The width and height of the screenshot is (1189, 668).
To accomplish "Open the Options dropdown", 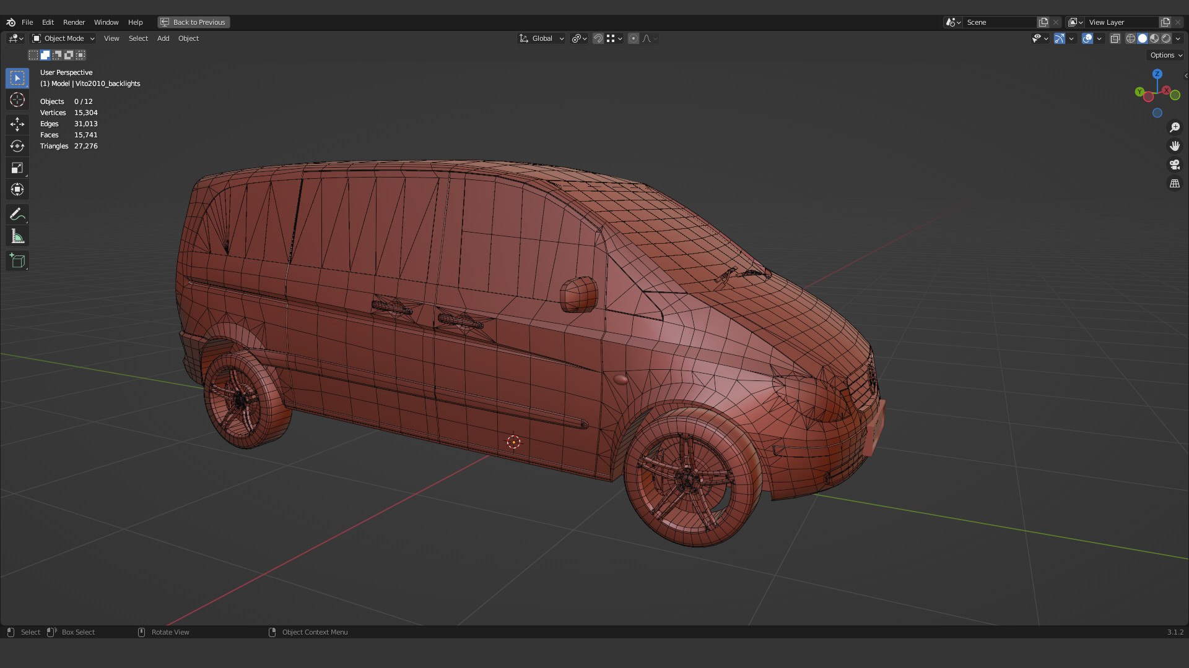I will (1166, 55).
